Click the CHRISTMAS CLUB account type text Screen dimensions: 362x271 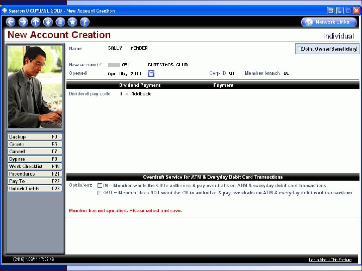coord(167,65)
